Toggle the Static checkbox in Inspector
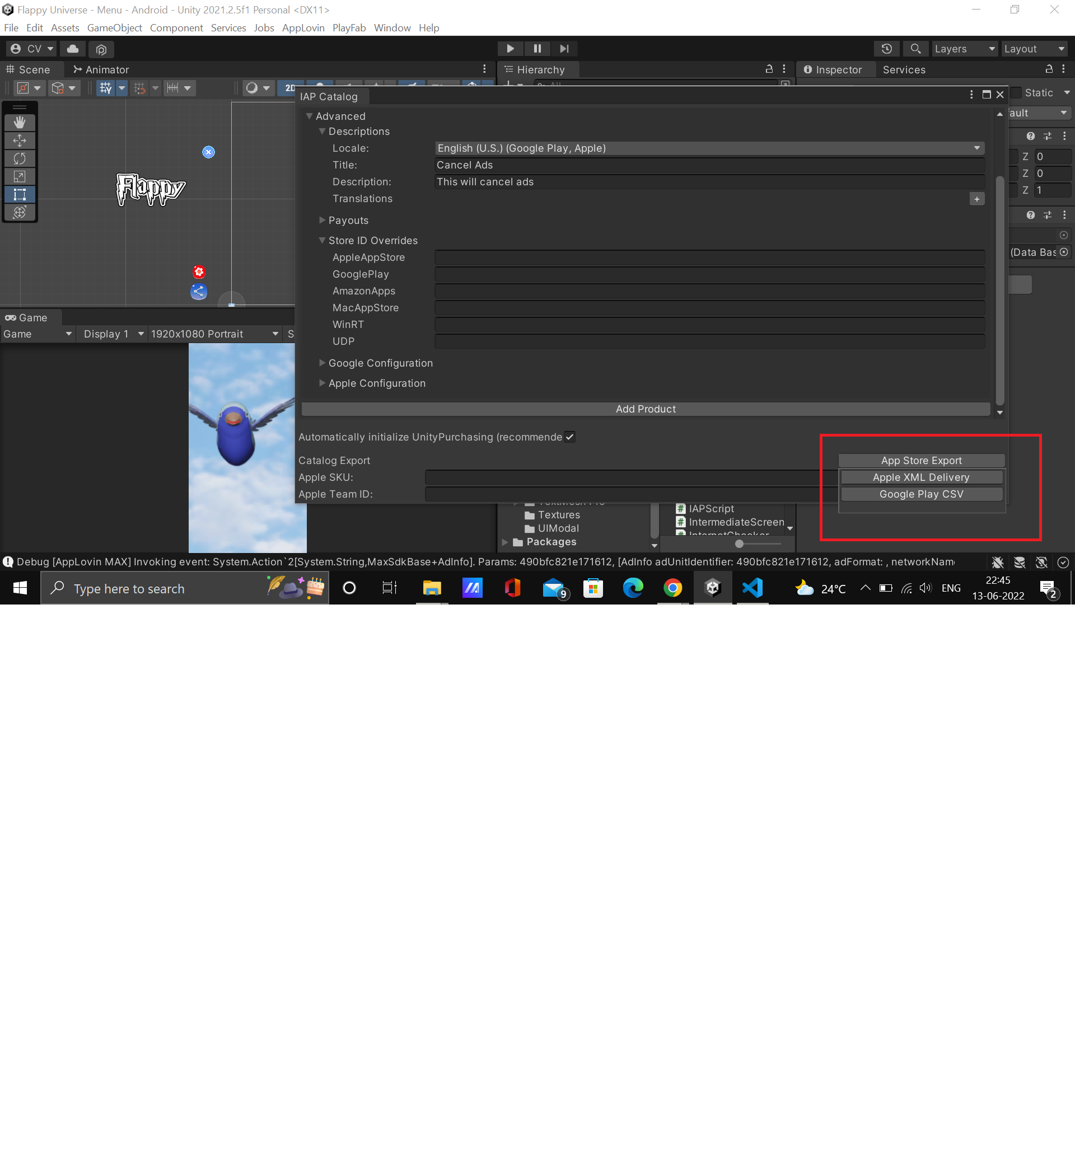1075x1162 pixels. tap(1016, 93)
